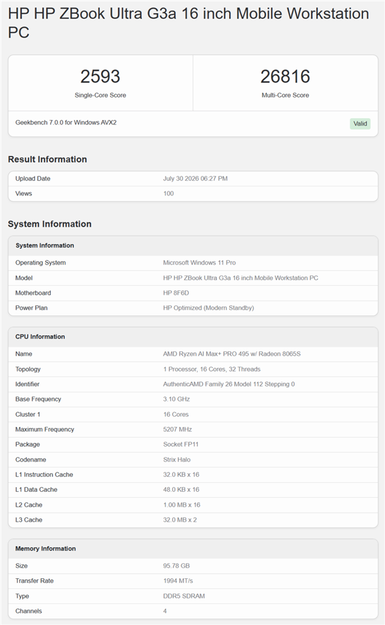Click the memory Type label
385x625 pixels.
22,596
